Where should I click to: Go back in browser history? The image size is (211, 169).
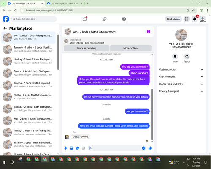click(x=4, y=11)
